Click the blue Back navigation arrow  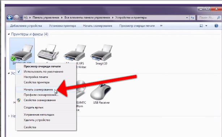(10, 18)
